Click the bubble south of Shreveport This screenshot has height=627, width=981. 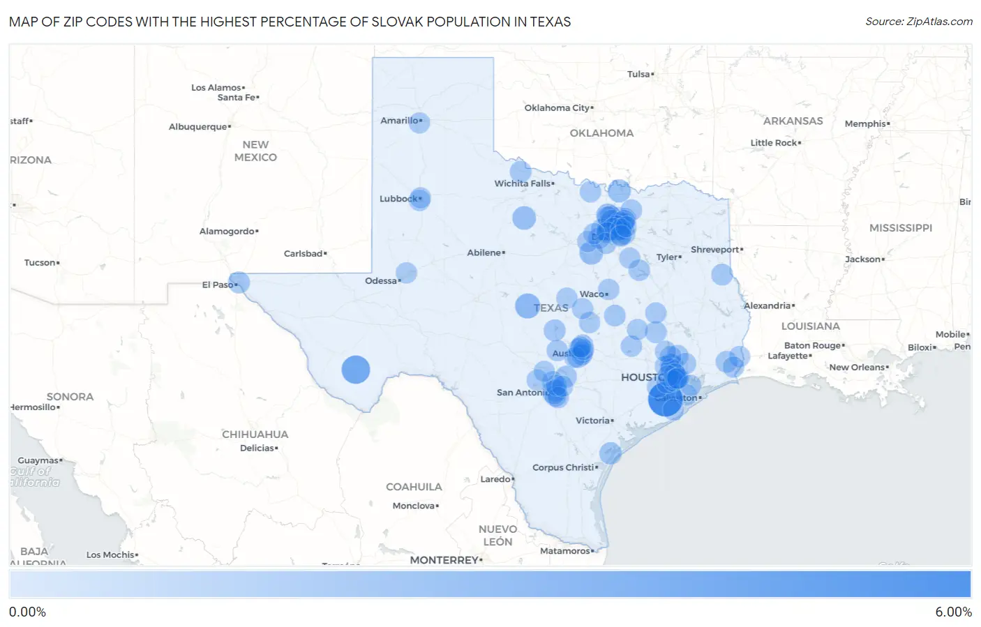(722, 274)
